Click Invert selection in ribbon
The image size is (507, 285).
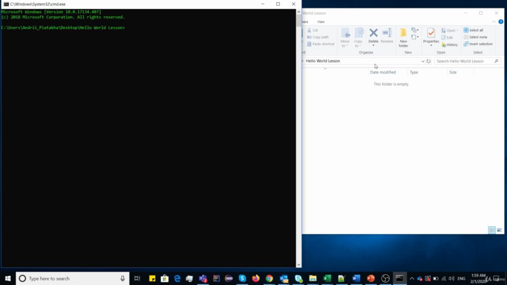point(478,44)
